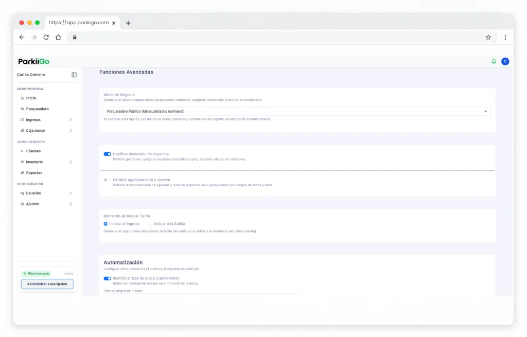
Task: Click the Clientes person icon
Action: pyautogui.click(x=22, y=151)
